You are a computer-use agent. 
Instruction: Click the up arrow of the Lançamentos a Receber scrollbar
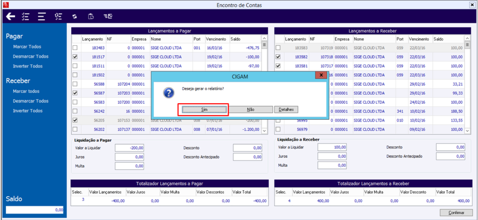coord(467,38)
